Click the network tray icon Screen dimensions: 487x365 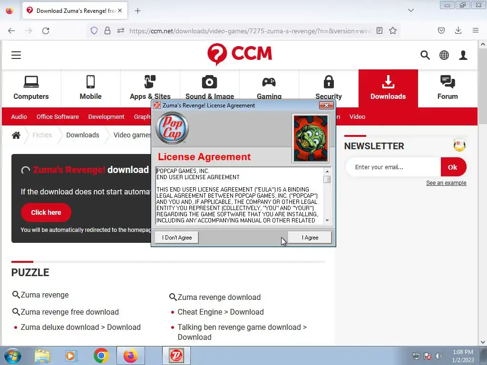click(416, 356)
